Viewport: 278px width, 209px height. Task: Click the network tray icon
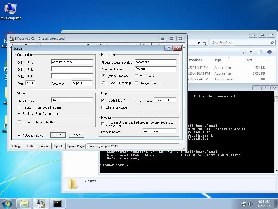(x=244, y=204)
